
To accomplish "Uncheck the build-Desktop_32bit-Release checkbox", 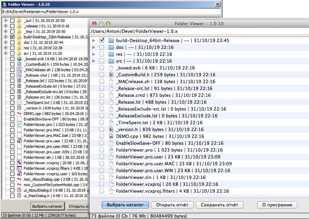I will 12,37.
